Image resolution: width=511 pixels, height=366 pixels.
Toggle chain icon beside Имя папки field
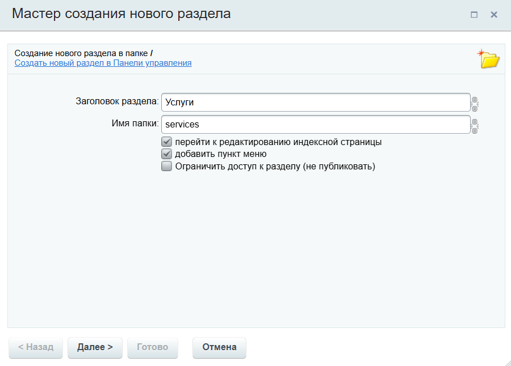coord(475,126)
